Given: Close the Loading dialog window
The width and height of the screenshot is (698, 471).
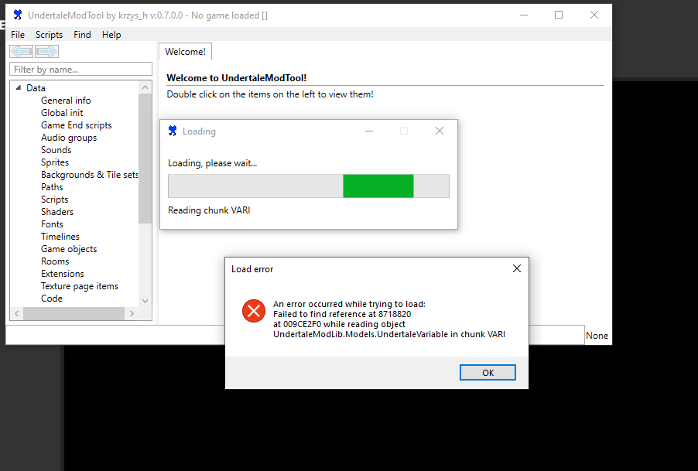Looking at the screenshot, I should 440,131.
